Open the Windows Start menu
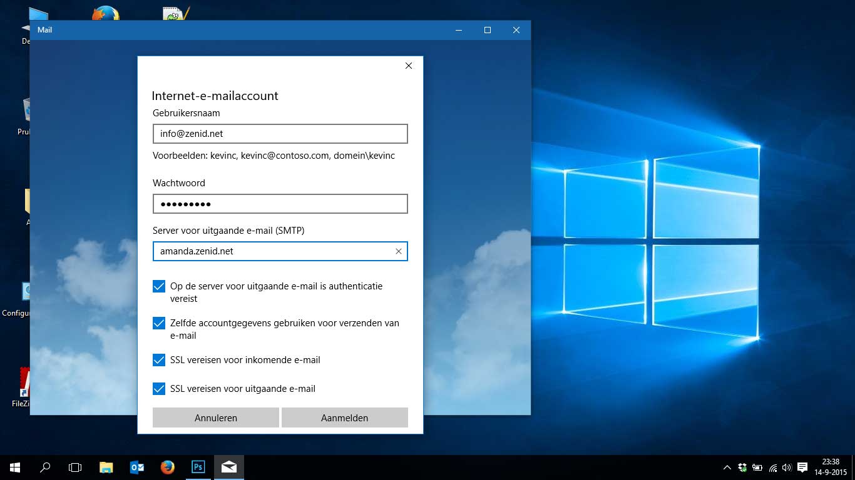This screenshot has height=480, width=855. tap(15, 467)
